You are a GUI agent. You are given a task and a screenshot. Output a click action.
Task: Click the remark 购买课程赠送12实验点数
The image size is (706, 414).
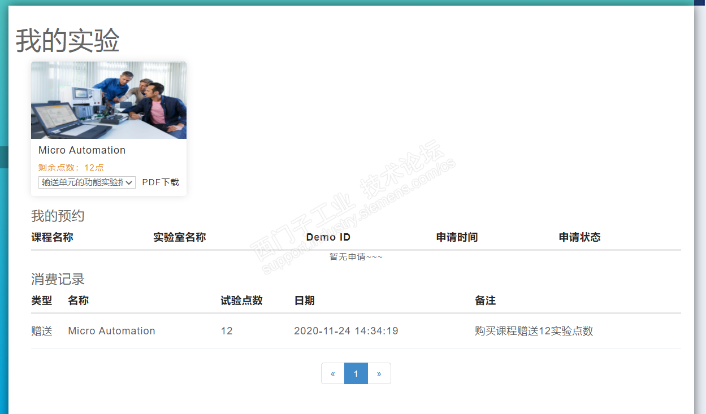coord(534,331)
